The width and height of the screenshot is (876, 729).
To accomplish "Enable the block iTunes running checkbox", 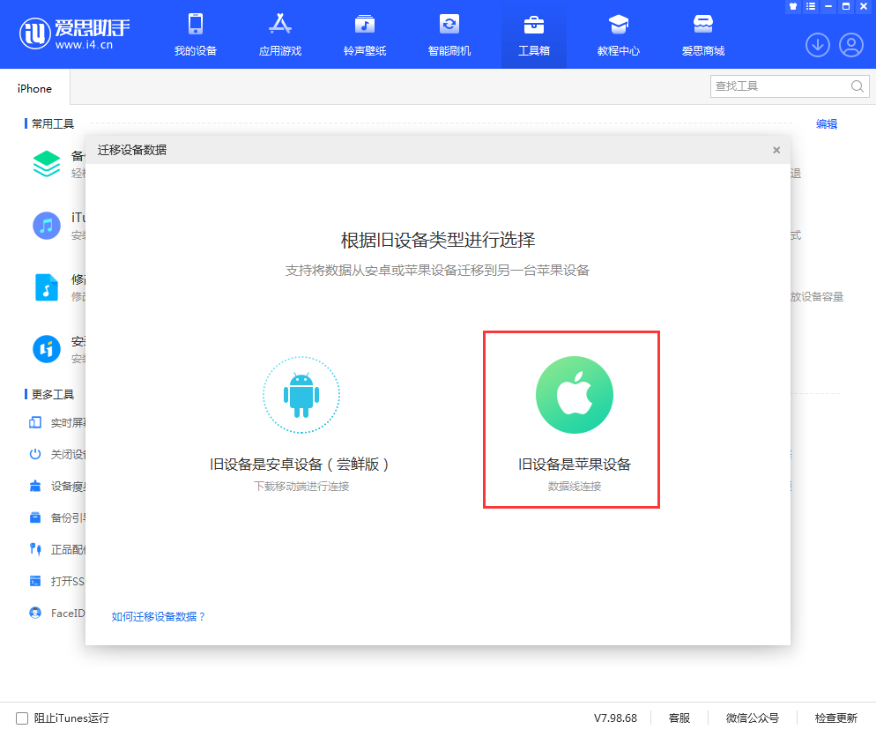I will point(22,718).
